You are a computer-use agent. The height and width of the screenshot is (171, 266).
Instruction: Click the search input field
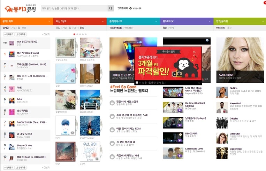[74, 8]
